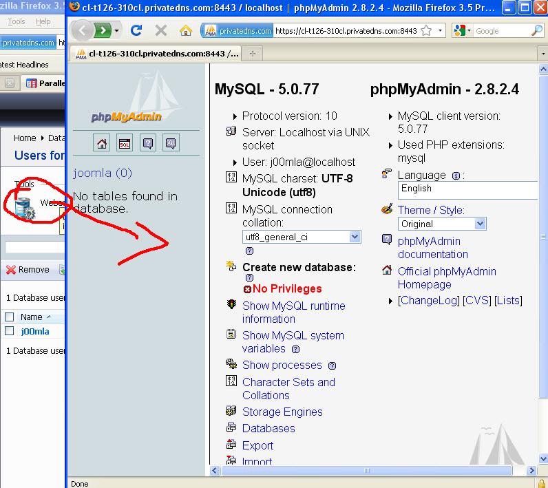Open the list all tabs dropdown
Viewport: 548px width, 488px height.
[x=542, y=54]
